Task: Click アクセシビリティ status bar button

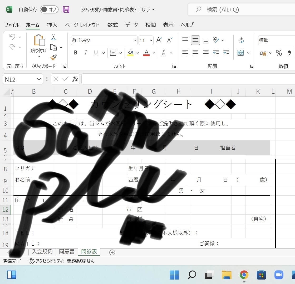Action: pyautogui.click(x=62, y=261)
